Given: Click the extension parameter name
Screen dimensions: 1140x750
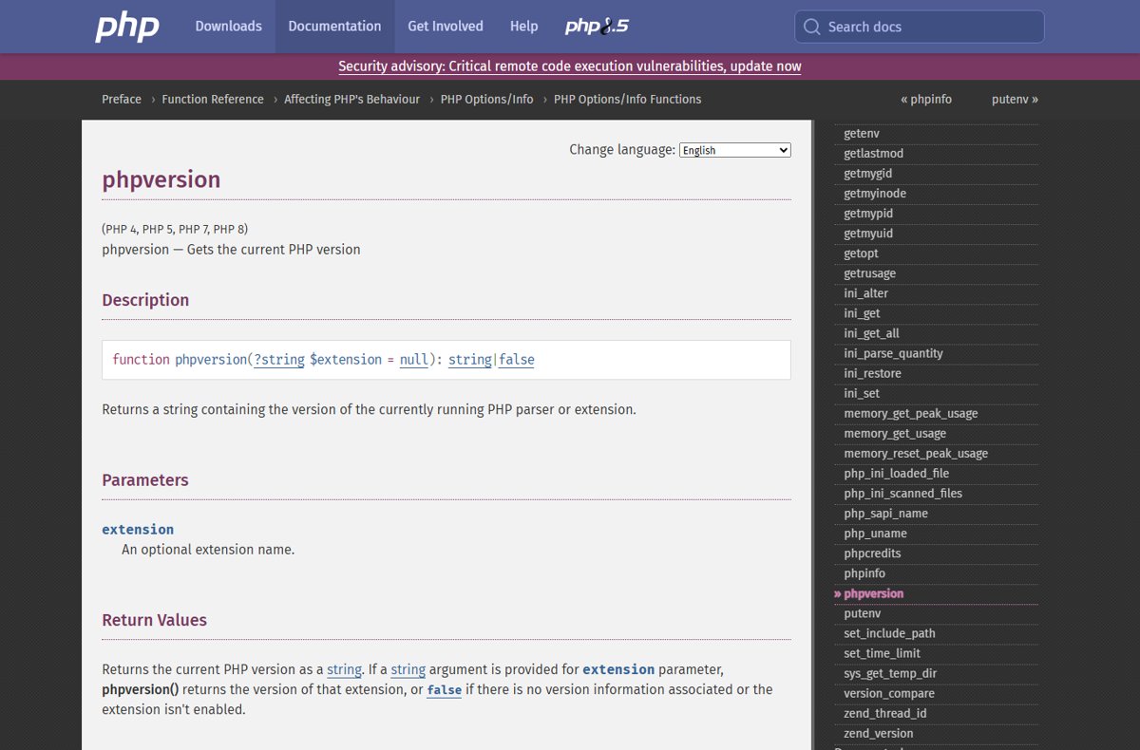Looking at the screenshot, I should 138,530.
